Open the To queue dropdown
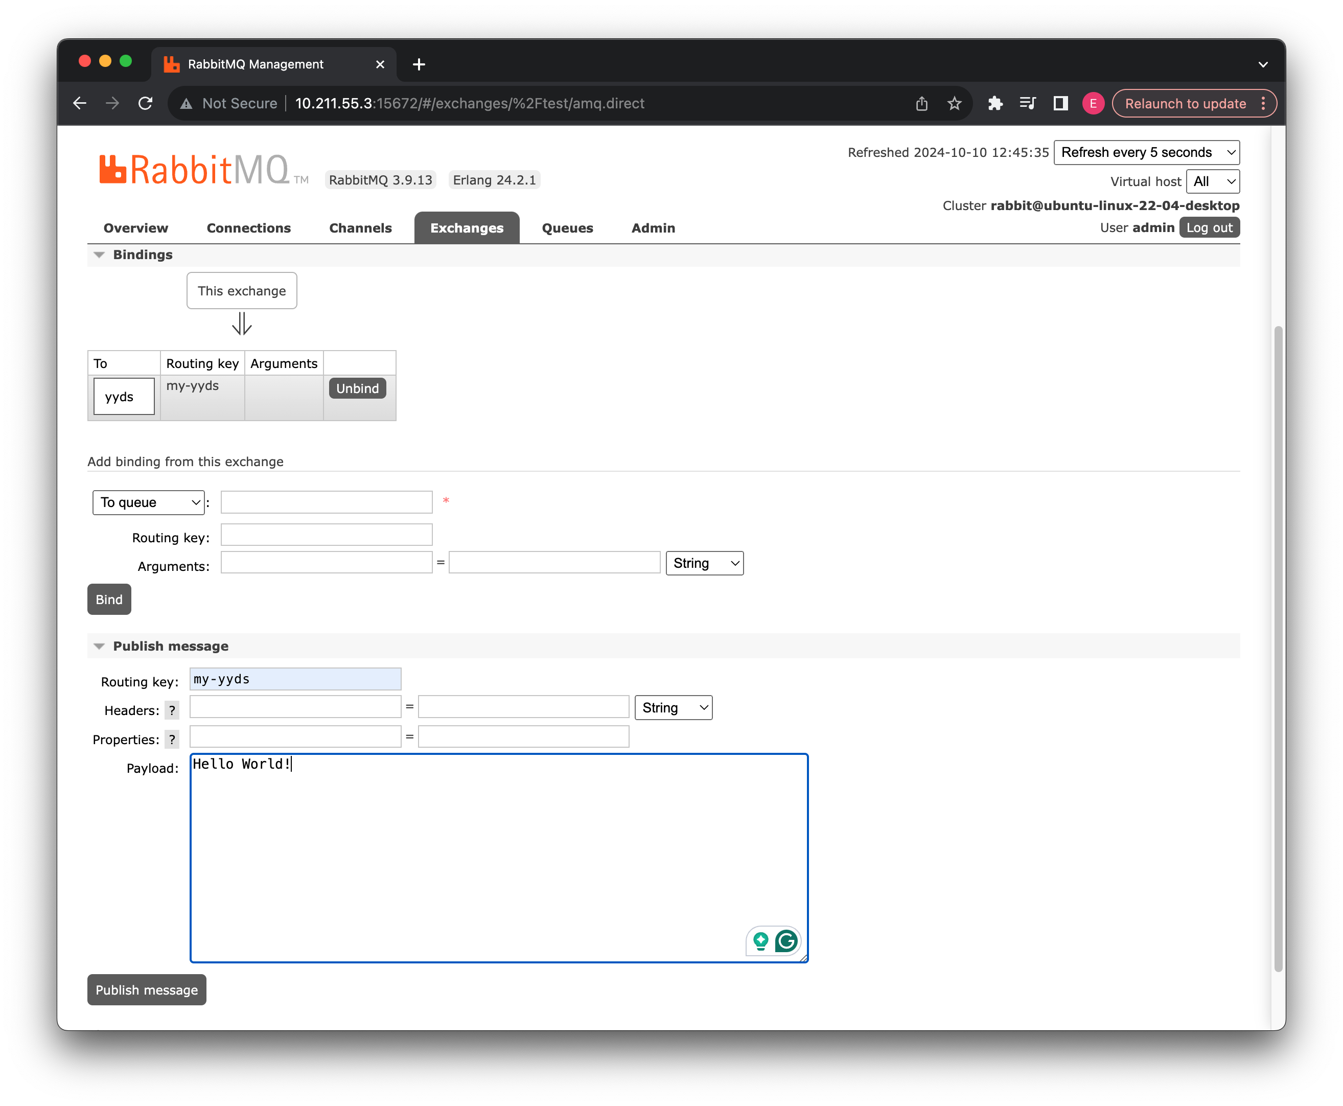 (148, 503)
